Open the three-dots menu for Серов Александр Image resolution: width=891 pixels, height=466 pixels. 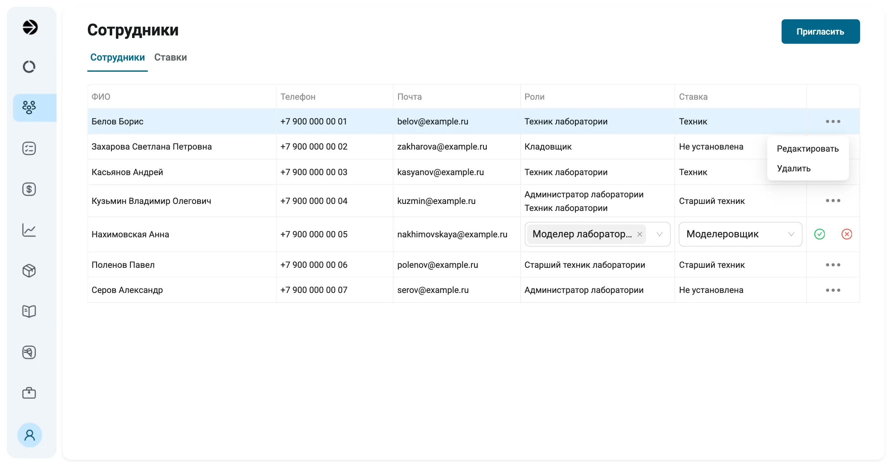pos(833,290)
